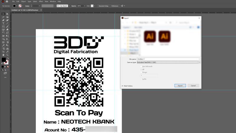This screenshot has height=133, width=236.
Task: Open the File menu
Action: tap(13, 1)
